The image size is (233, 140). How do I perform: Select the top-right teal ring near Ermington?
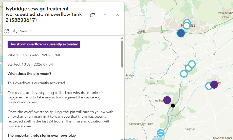point(192,64)
